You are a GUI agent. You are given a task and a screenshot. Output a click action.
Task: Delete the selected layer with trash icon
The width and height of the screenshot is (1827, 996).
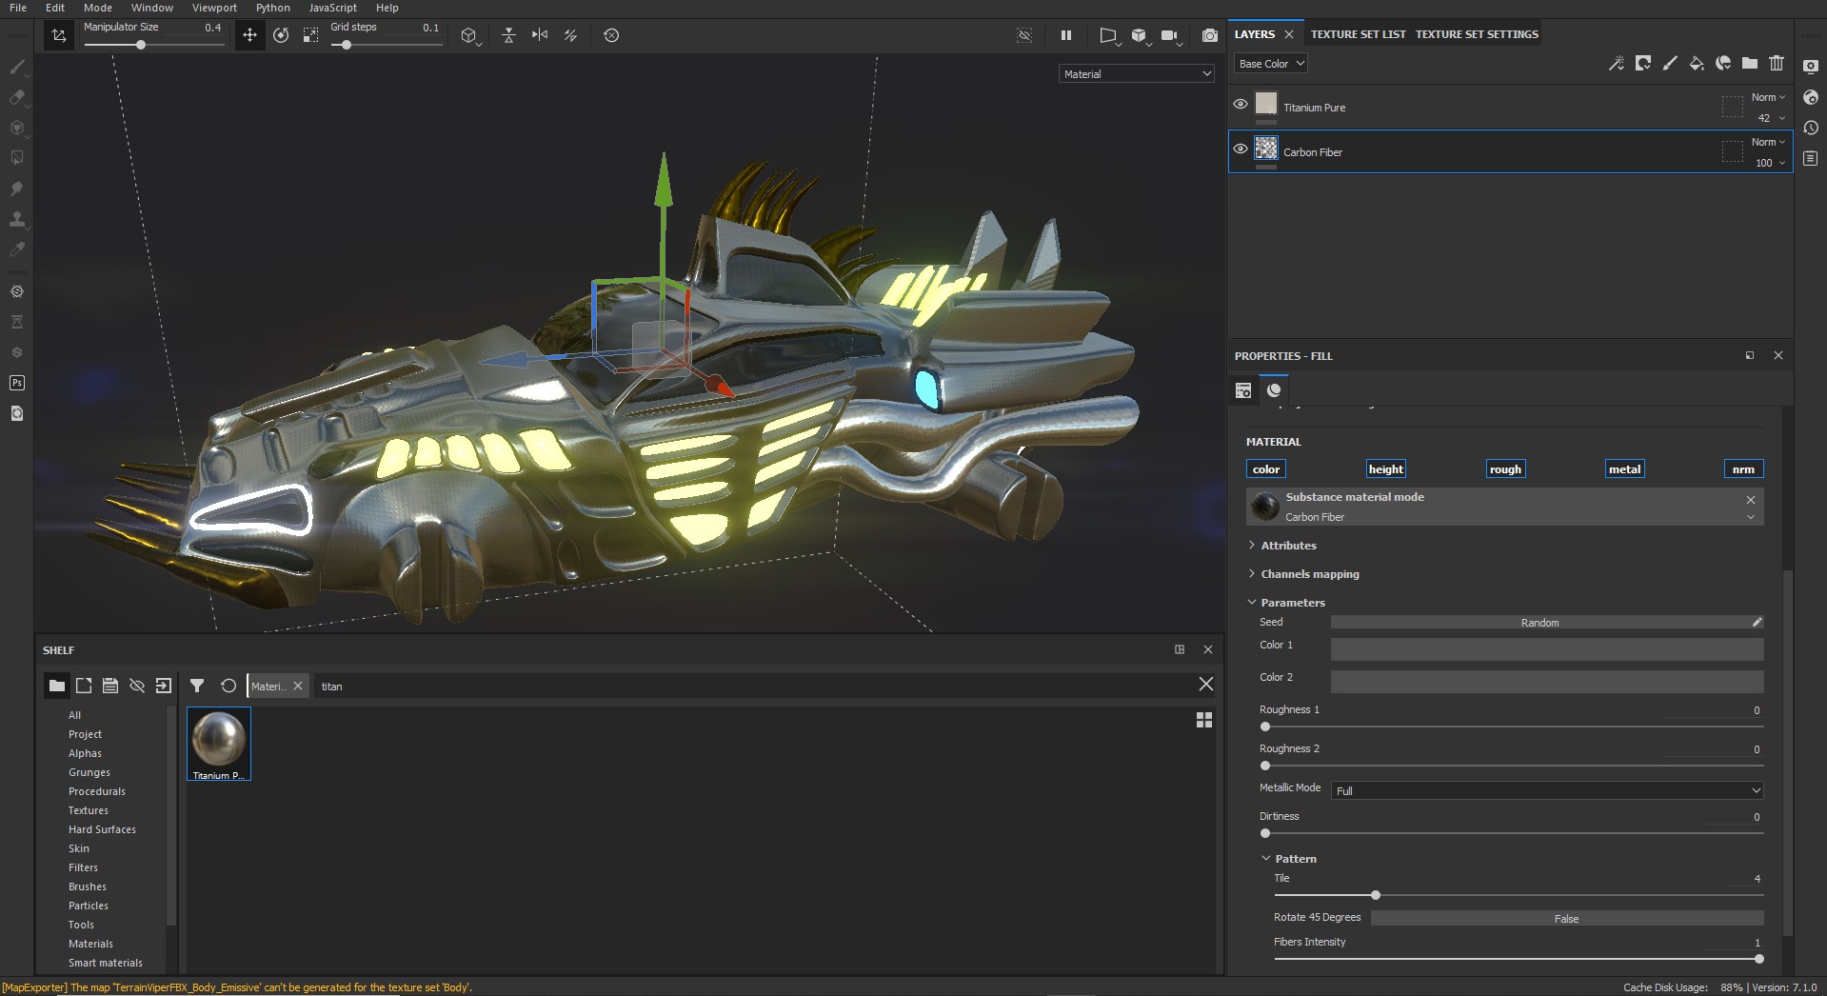[x=1777, y=63]
